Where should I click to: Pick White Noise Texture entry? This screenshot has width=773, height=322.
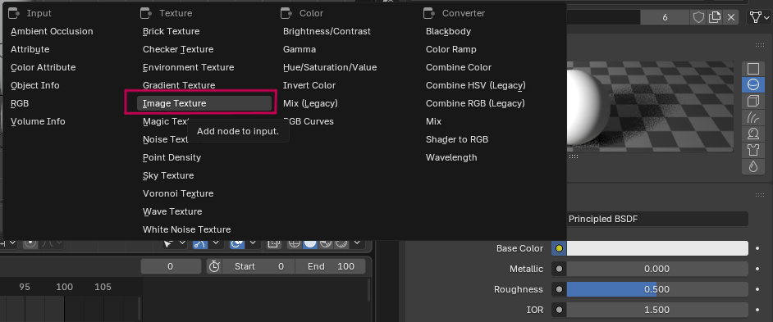click(186, 229)
